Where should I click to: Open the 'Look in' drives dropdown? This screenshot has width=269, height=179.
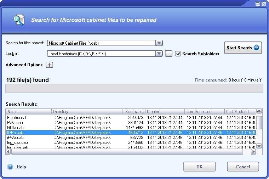pos(159,54)
